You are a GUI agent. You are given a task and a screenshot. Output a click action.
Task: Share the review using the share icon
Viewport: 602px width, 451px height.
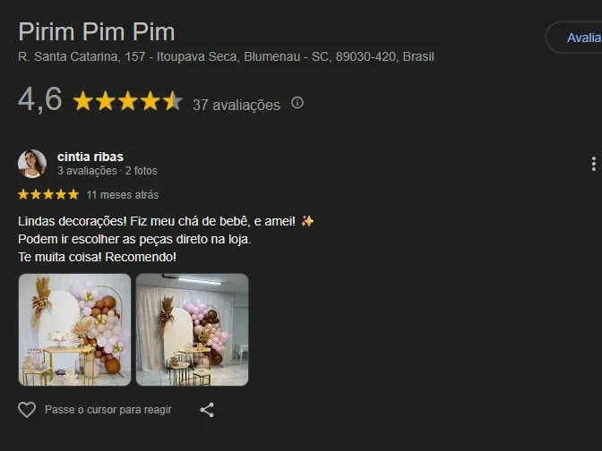pos(207,410)
